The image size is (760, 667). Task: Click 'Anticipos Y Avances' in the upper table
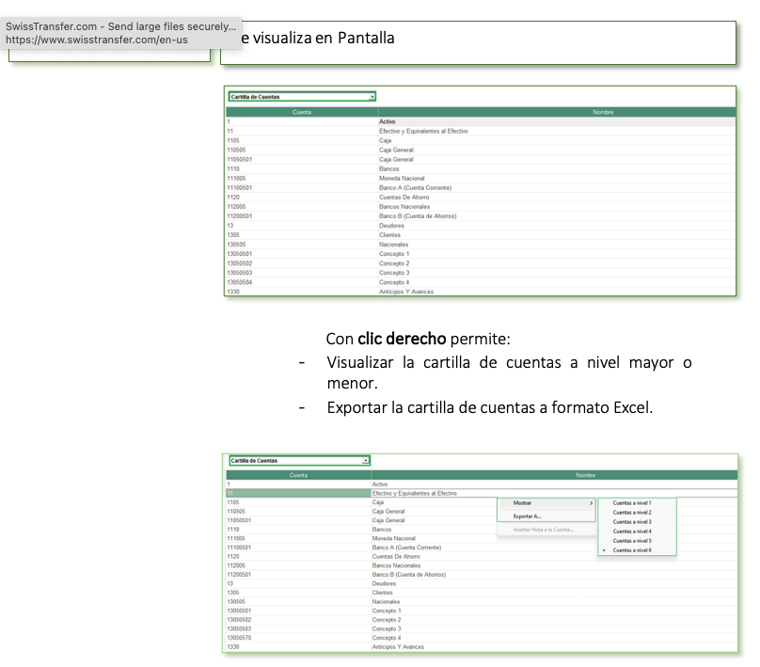tap(406, 292)
